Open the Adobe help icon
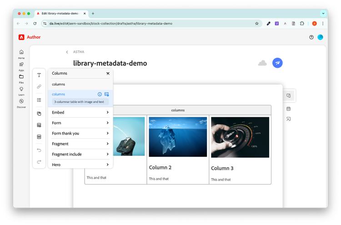 [x=311, y=37]
